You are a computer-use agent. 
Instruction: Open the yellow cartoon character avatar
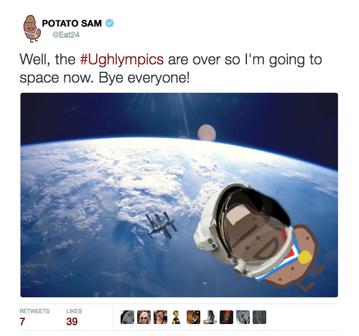pos(177,317)
